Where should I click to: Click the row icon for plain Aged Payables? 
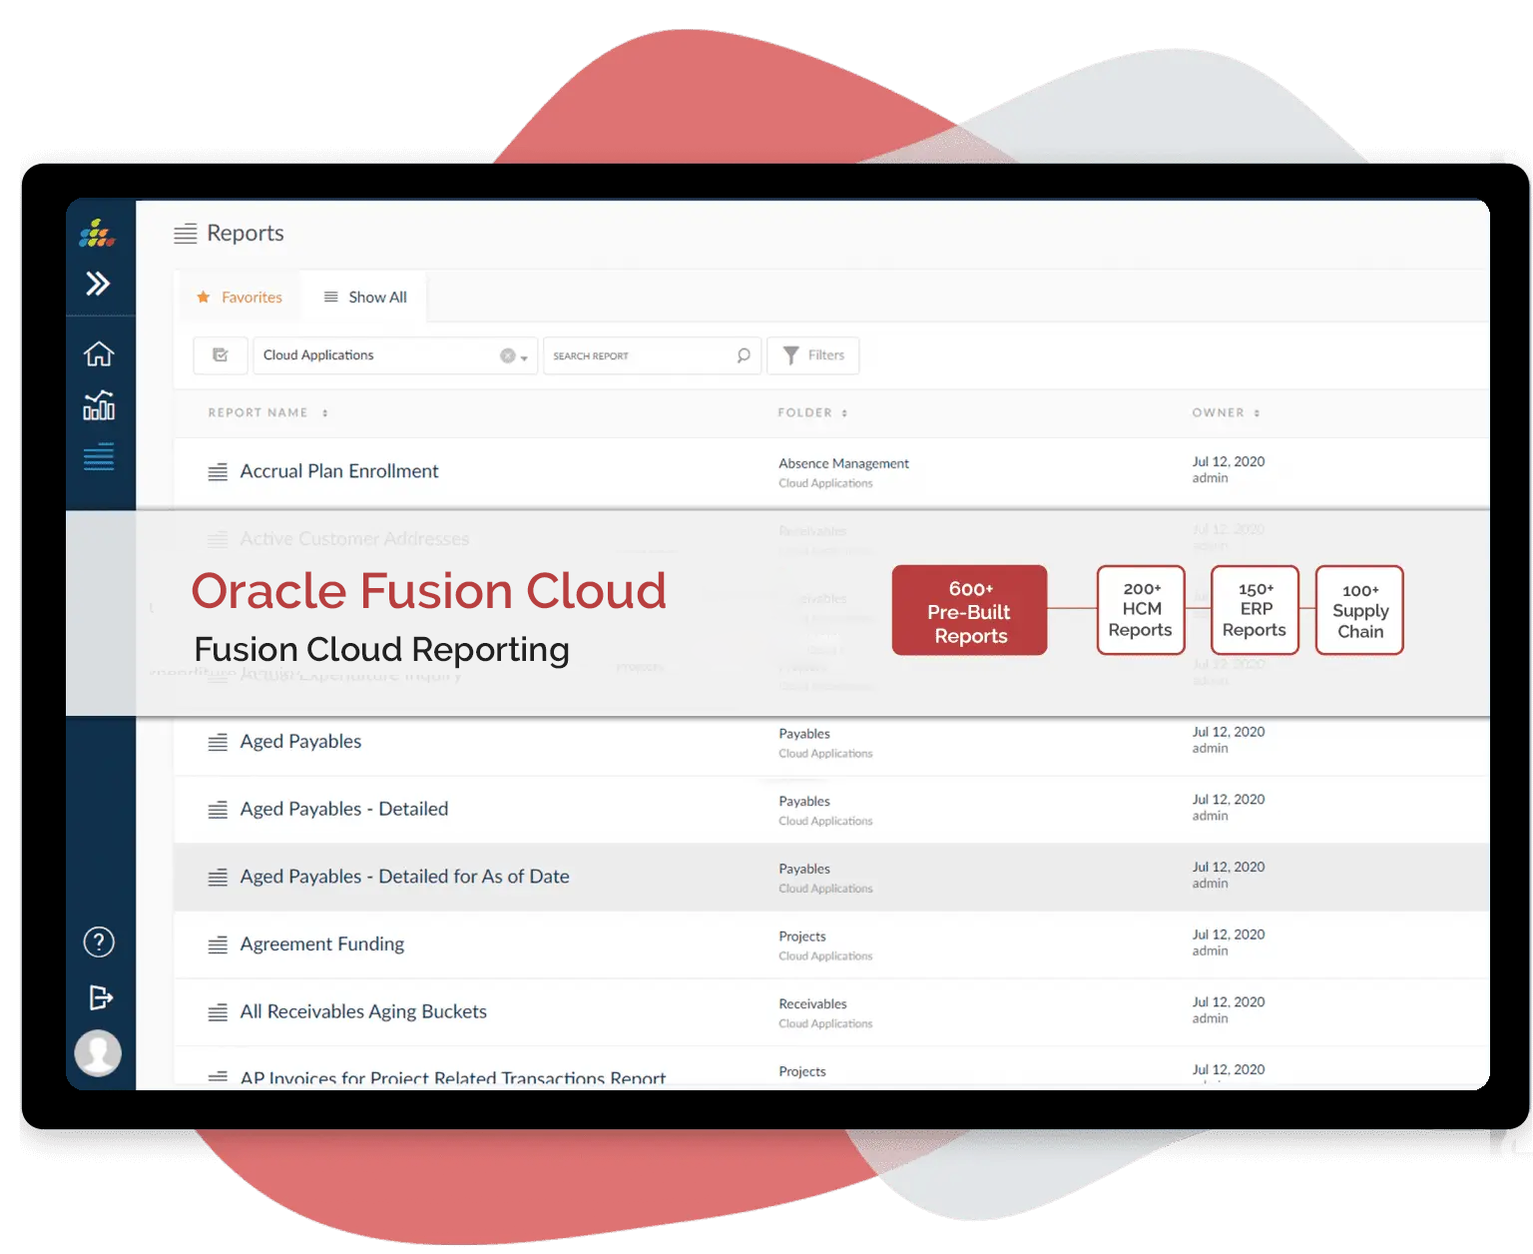218,742
